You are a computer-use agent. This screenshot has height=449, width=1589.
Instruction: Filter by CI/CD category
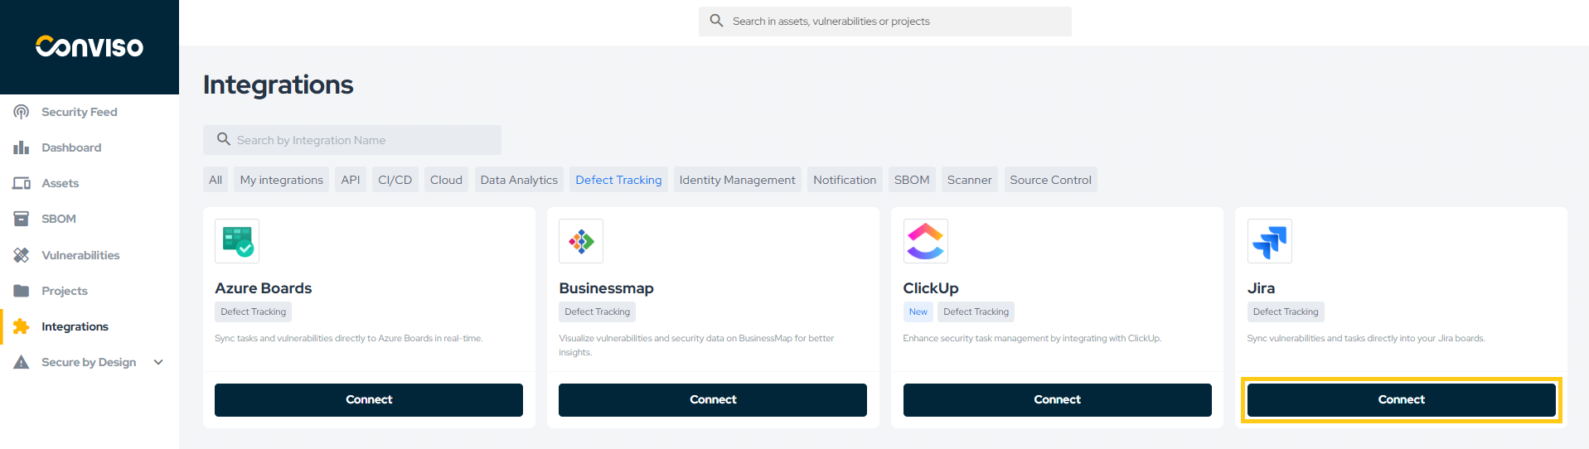pyautogui.click(x=395, y=180)
